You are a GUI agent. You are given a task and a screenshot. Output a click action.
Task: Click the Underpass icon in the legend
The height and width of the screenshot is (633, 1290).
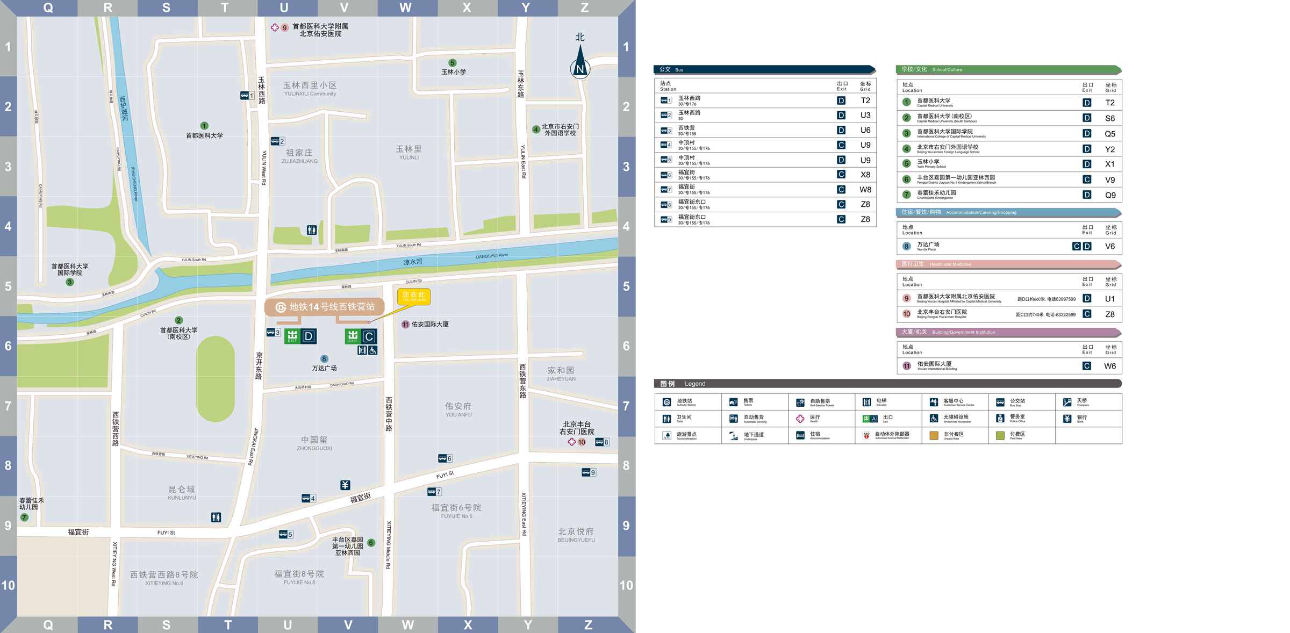click(733, 435)
